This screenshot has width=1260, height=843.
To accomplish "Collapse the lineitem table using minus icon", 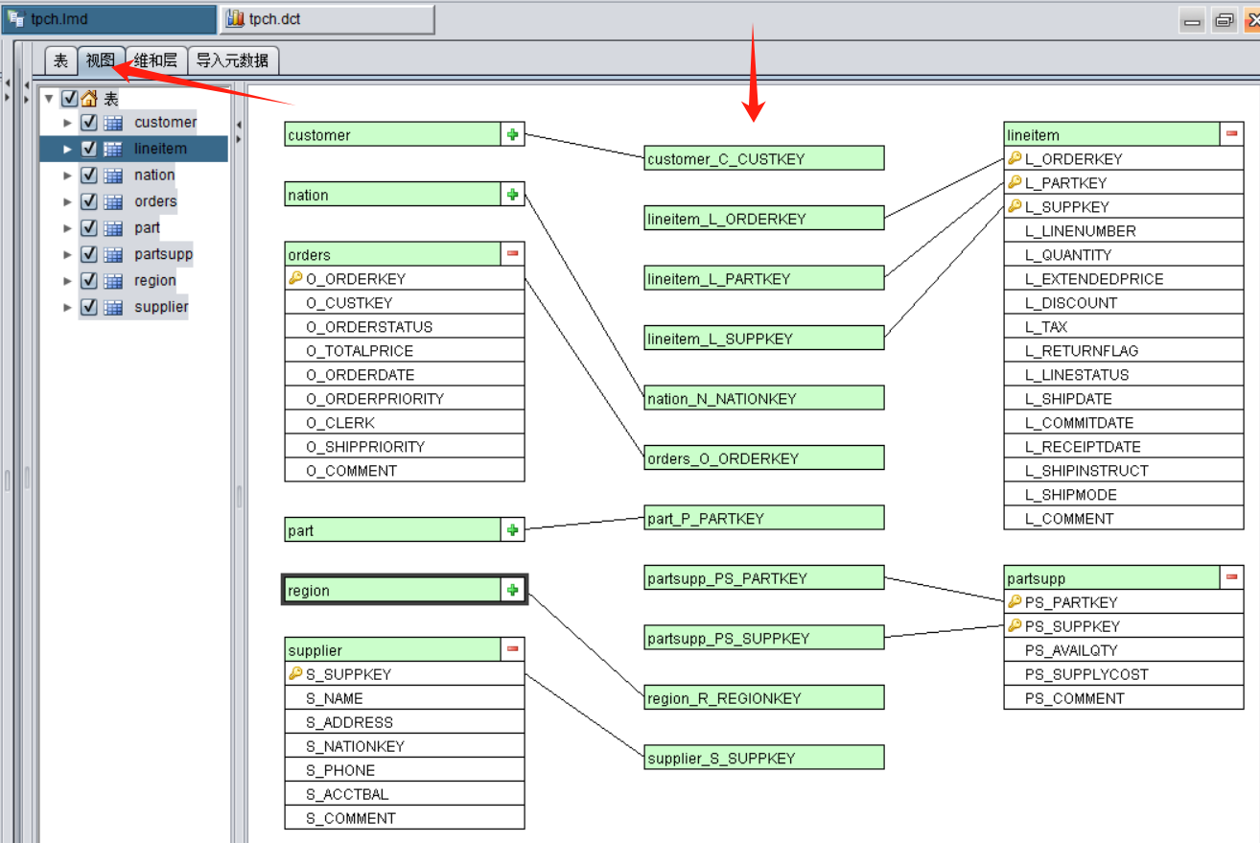I will [x=1231, y=135].
